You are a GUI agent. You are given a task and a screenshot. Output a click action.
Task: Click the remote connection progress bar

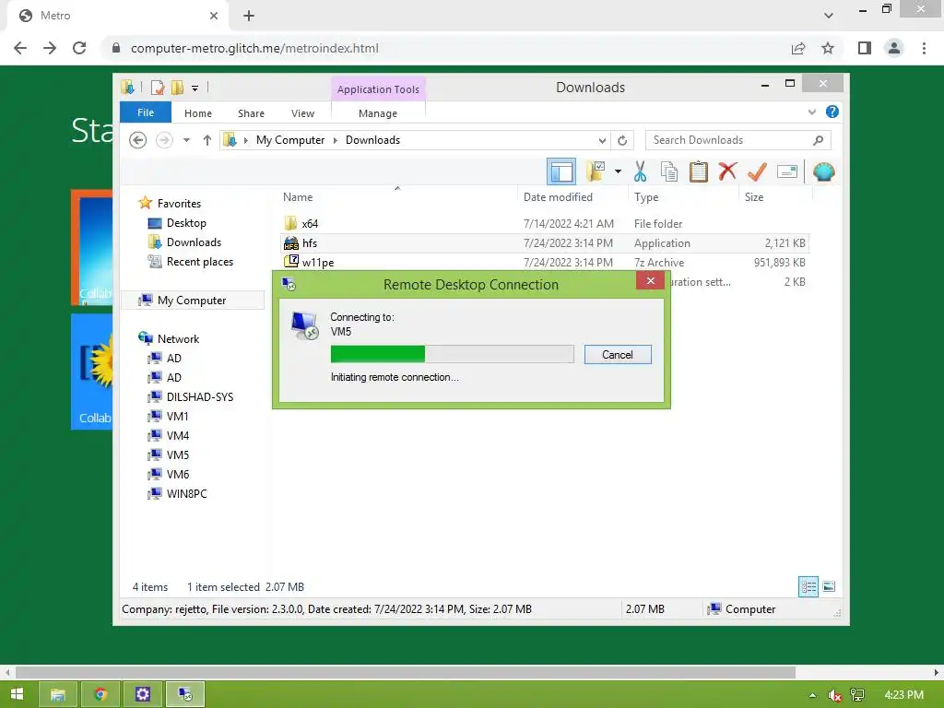pos(452,354)
